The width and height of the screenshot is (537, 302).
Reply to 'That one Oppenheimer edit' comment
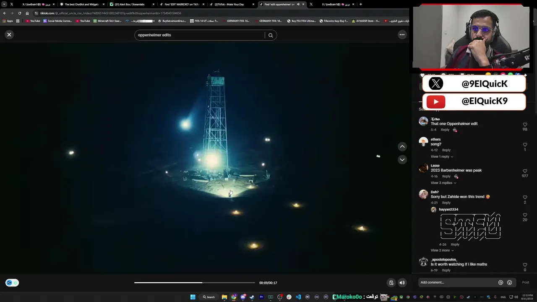pos(445,130)
